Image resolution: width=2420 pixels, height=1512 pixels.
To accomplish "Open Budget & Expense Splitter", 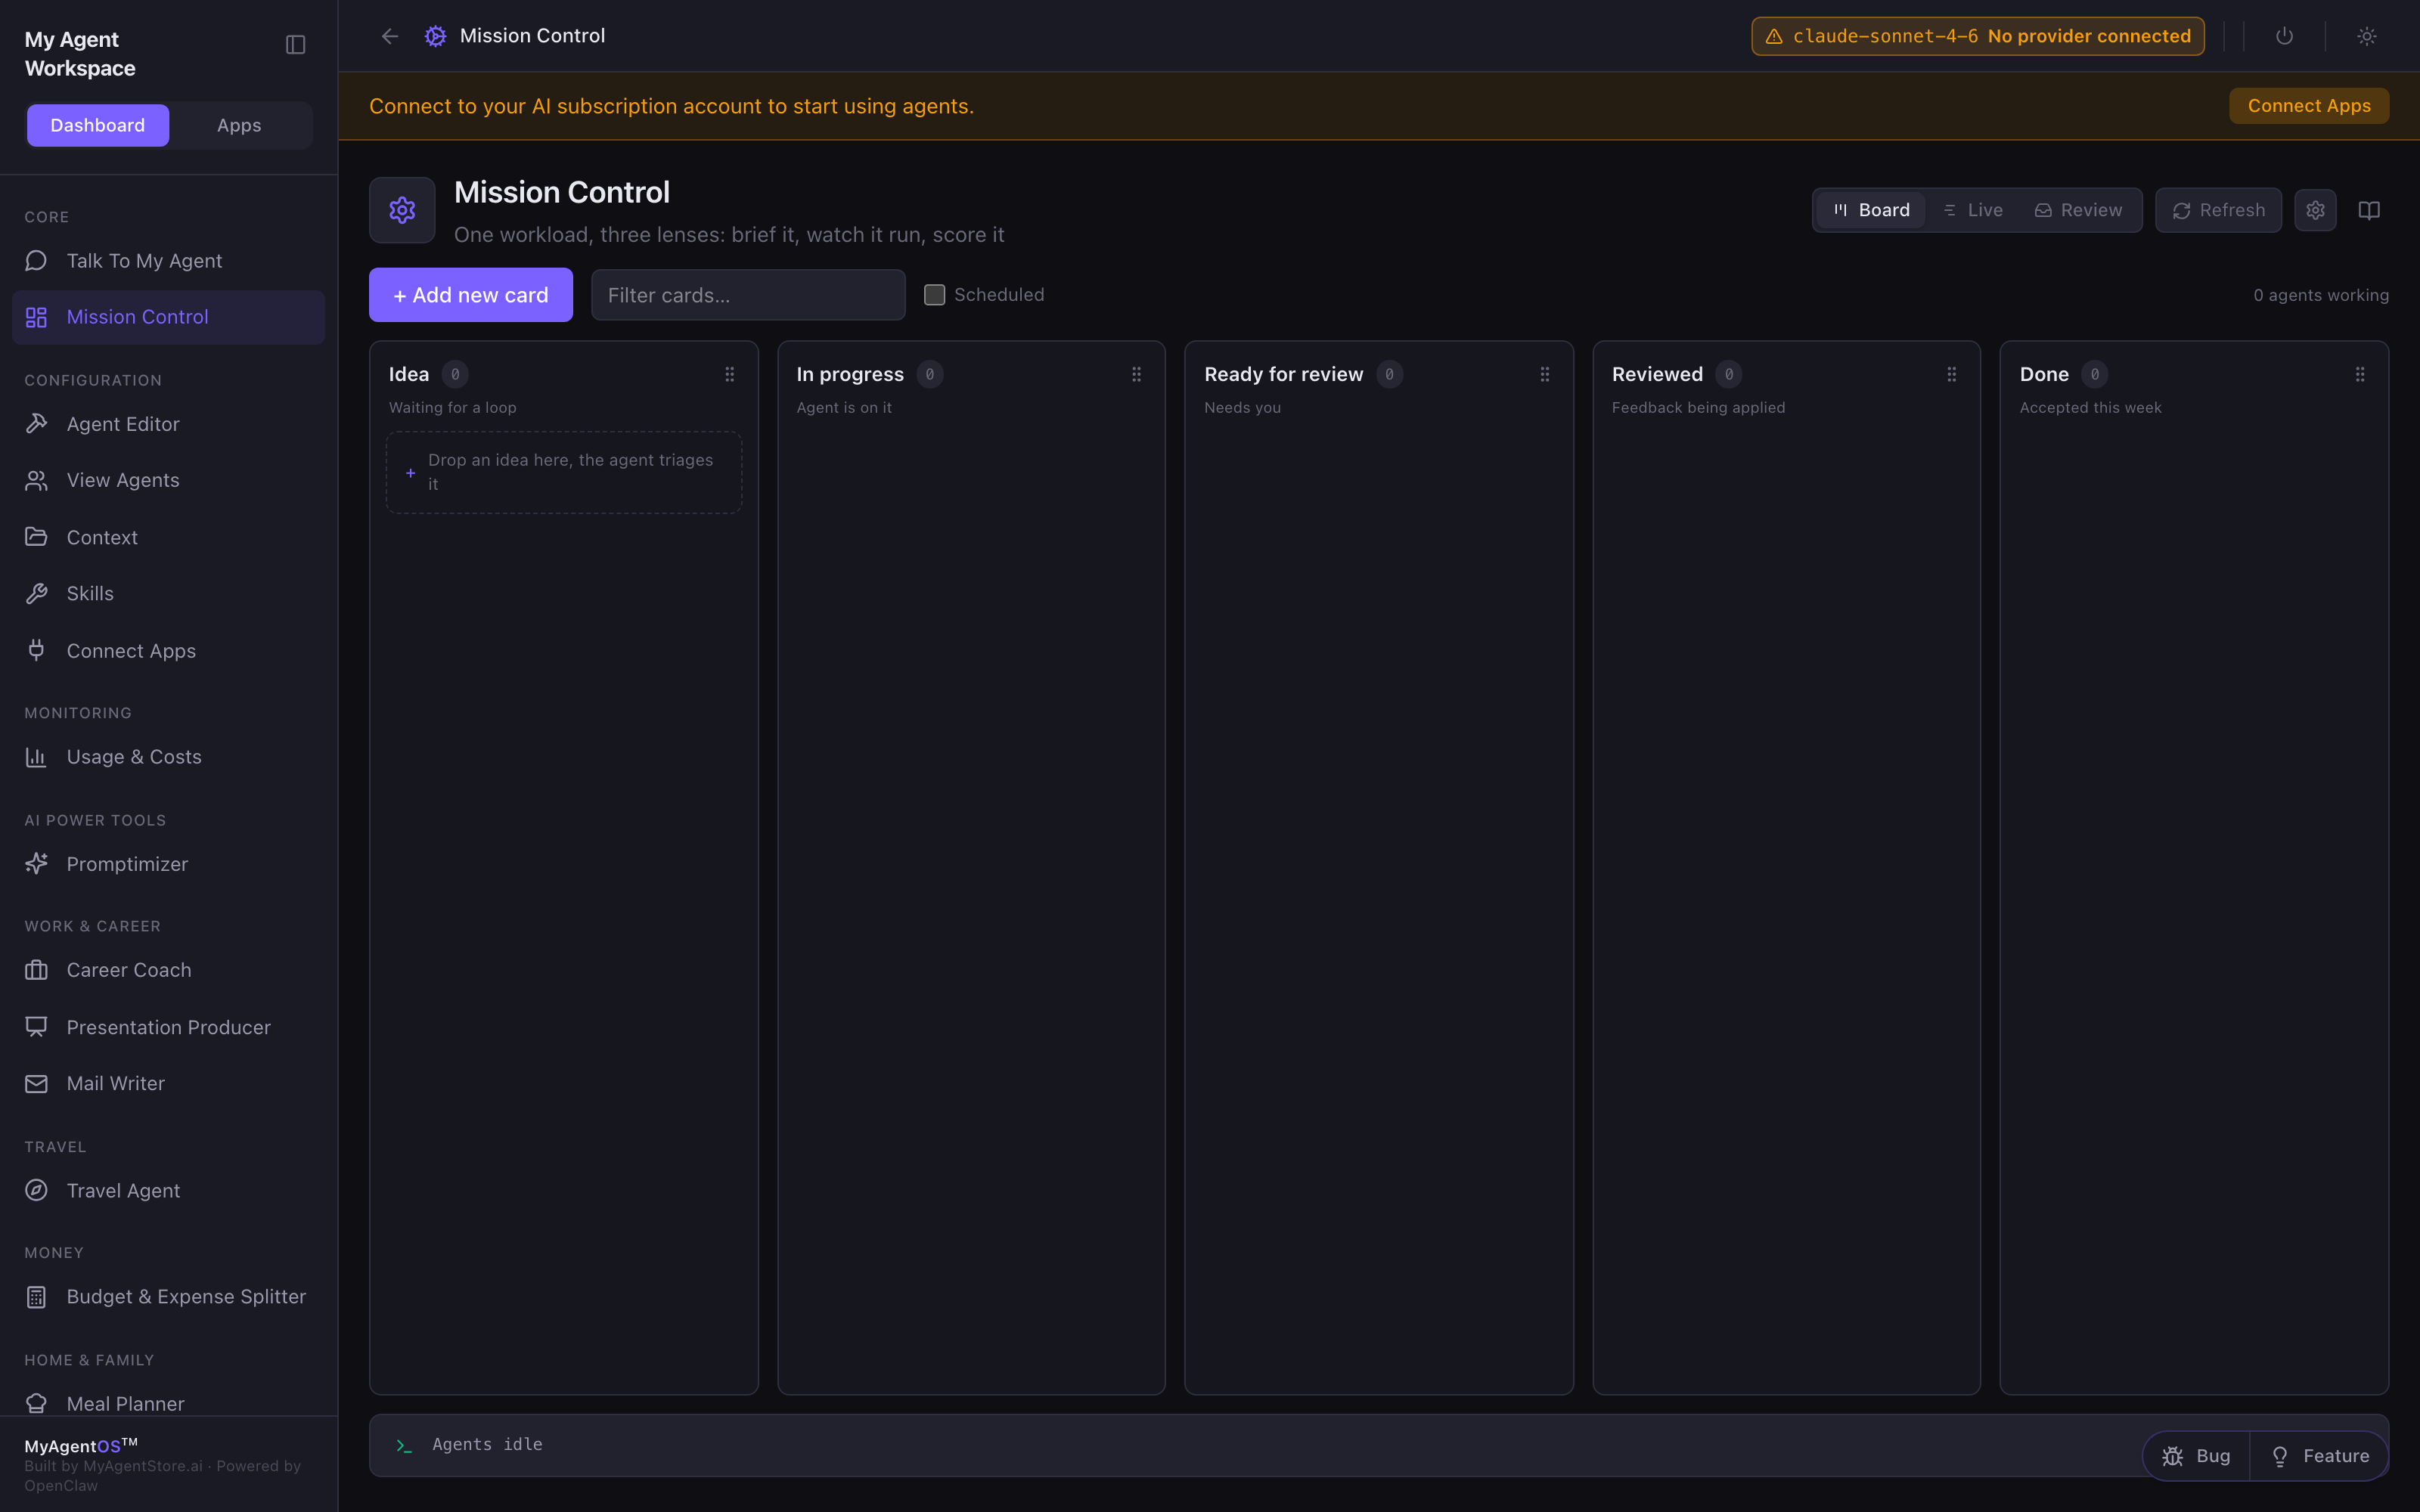I will tap(168, 1297).
